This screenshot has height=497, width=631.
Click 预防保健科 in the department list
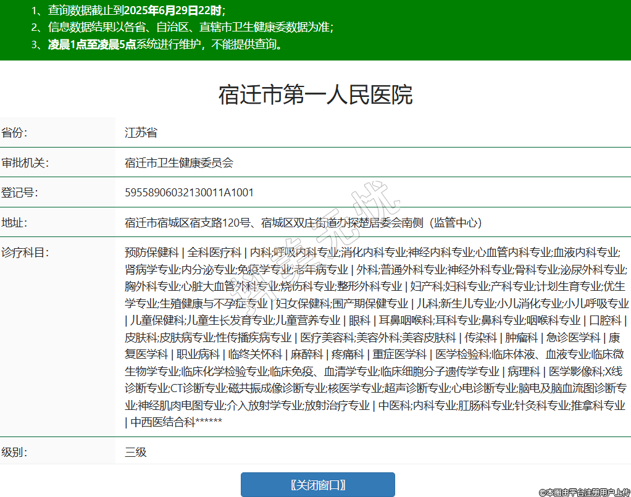coord(151,253)
